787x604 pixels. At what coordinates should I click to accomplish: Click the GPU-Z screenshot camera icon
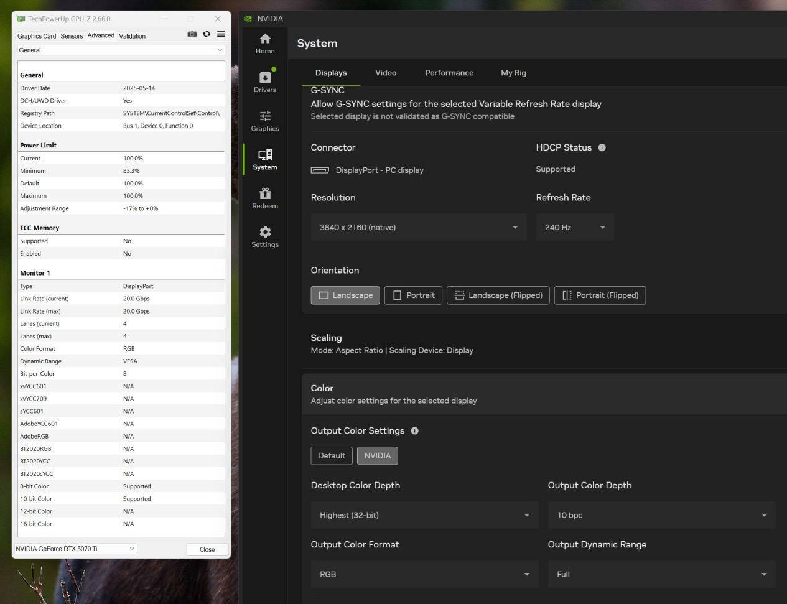pyautogui.click(x=192, y=34)
